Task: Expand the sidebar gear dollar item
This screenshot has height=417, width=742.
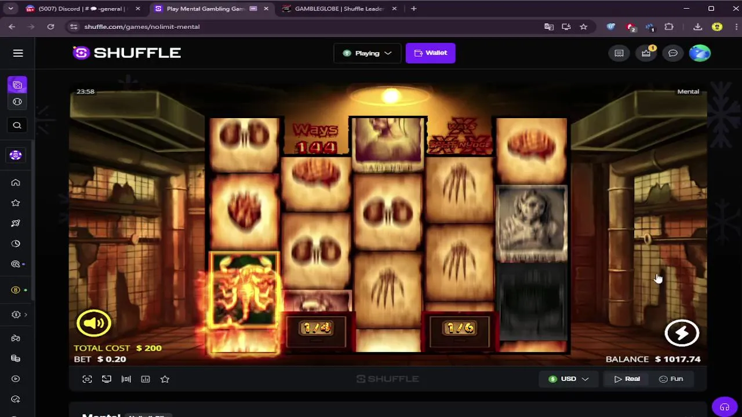Action: [x=19, y=314]
